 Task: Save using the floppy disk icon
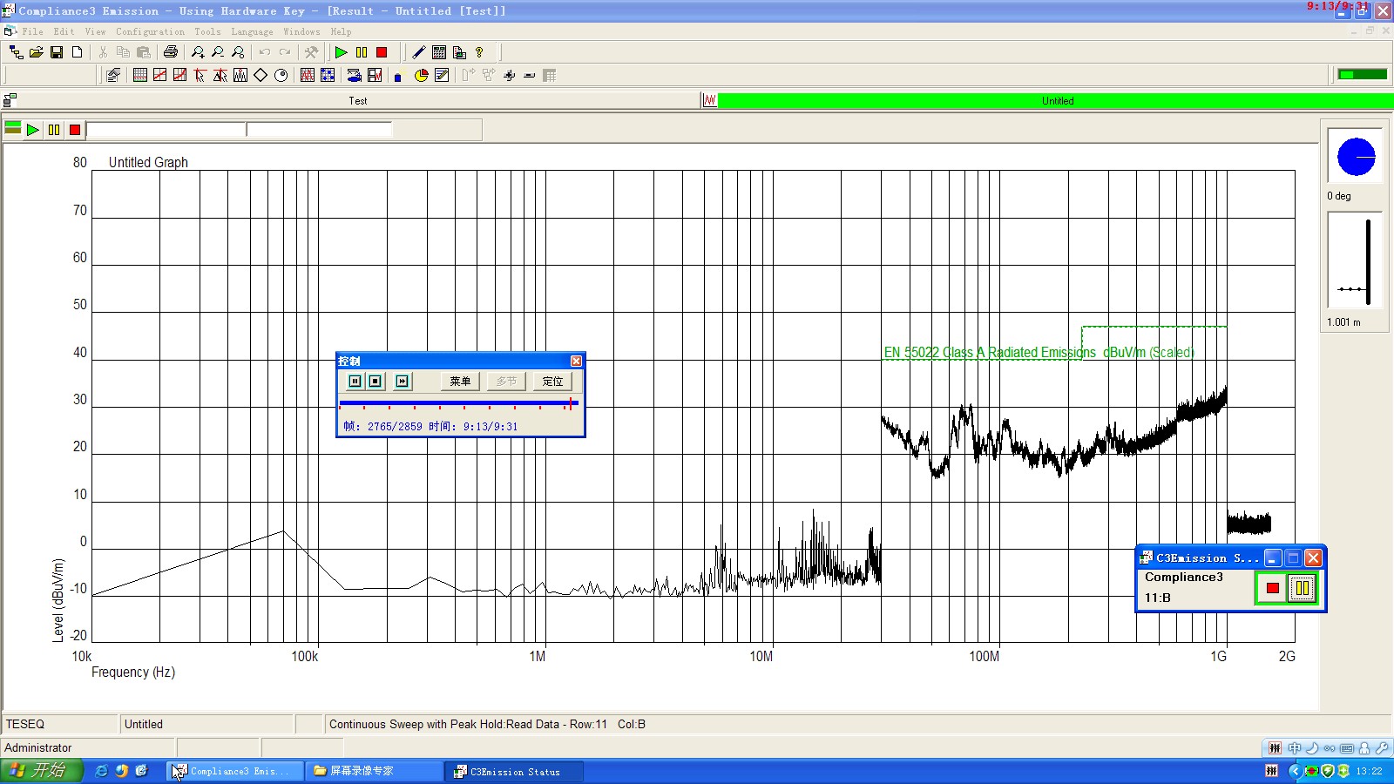(x=57, y=52)
